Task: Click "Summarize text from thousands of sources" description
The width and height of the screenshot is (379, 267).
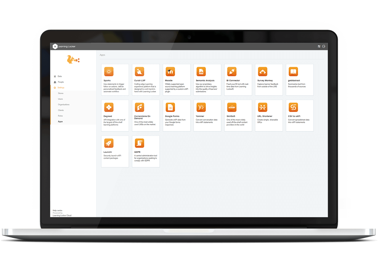Action: (297, 85)
